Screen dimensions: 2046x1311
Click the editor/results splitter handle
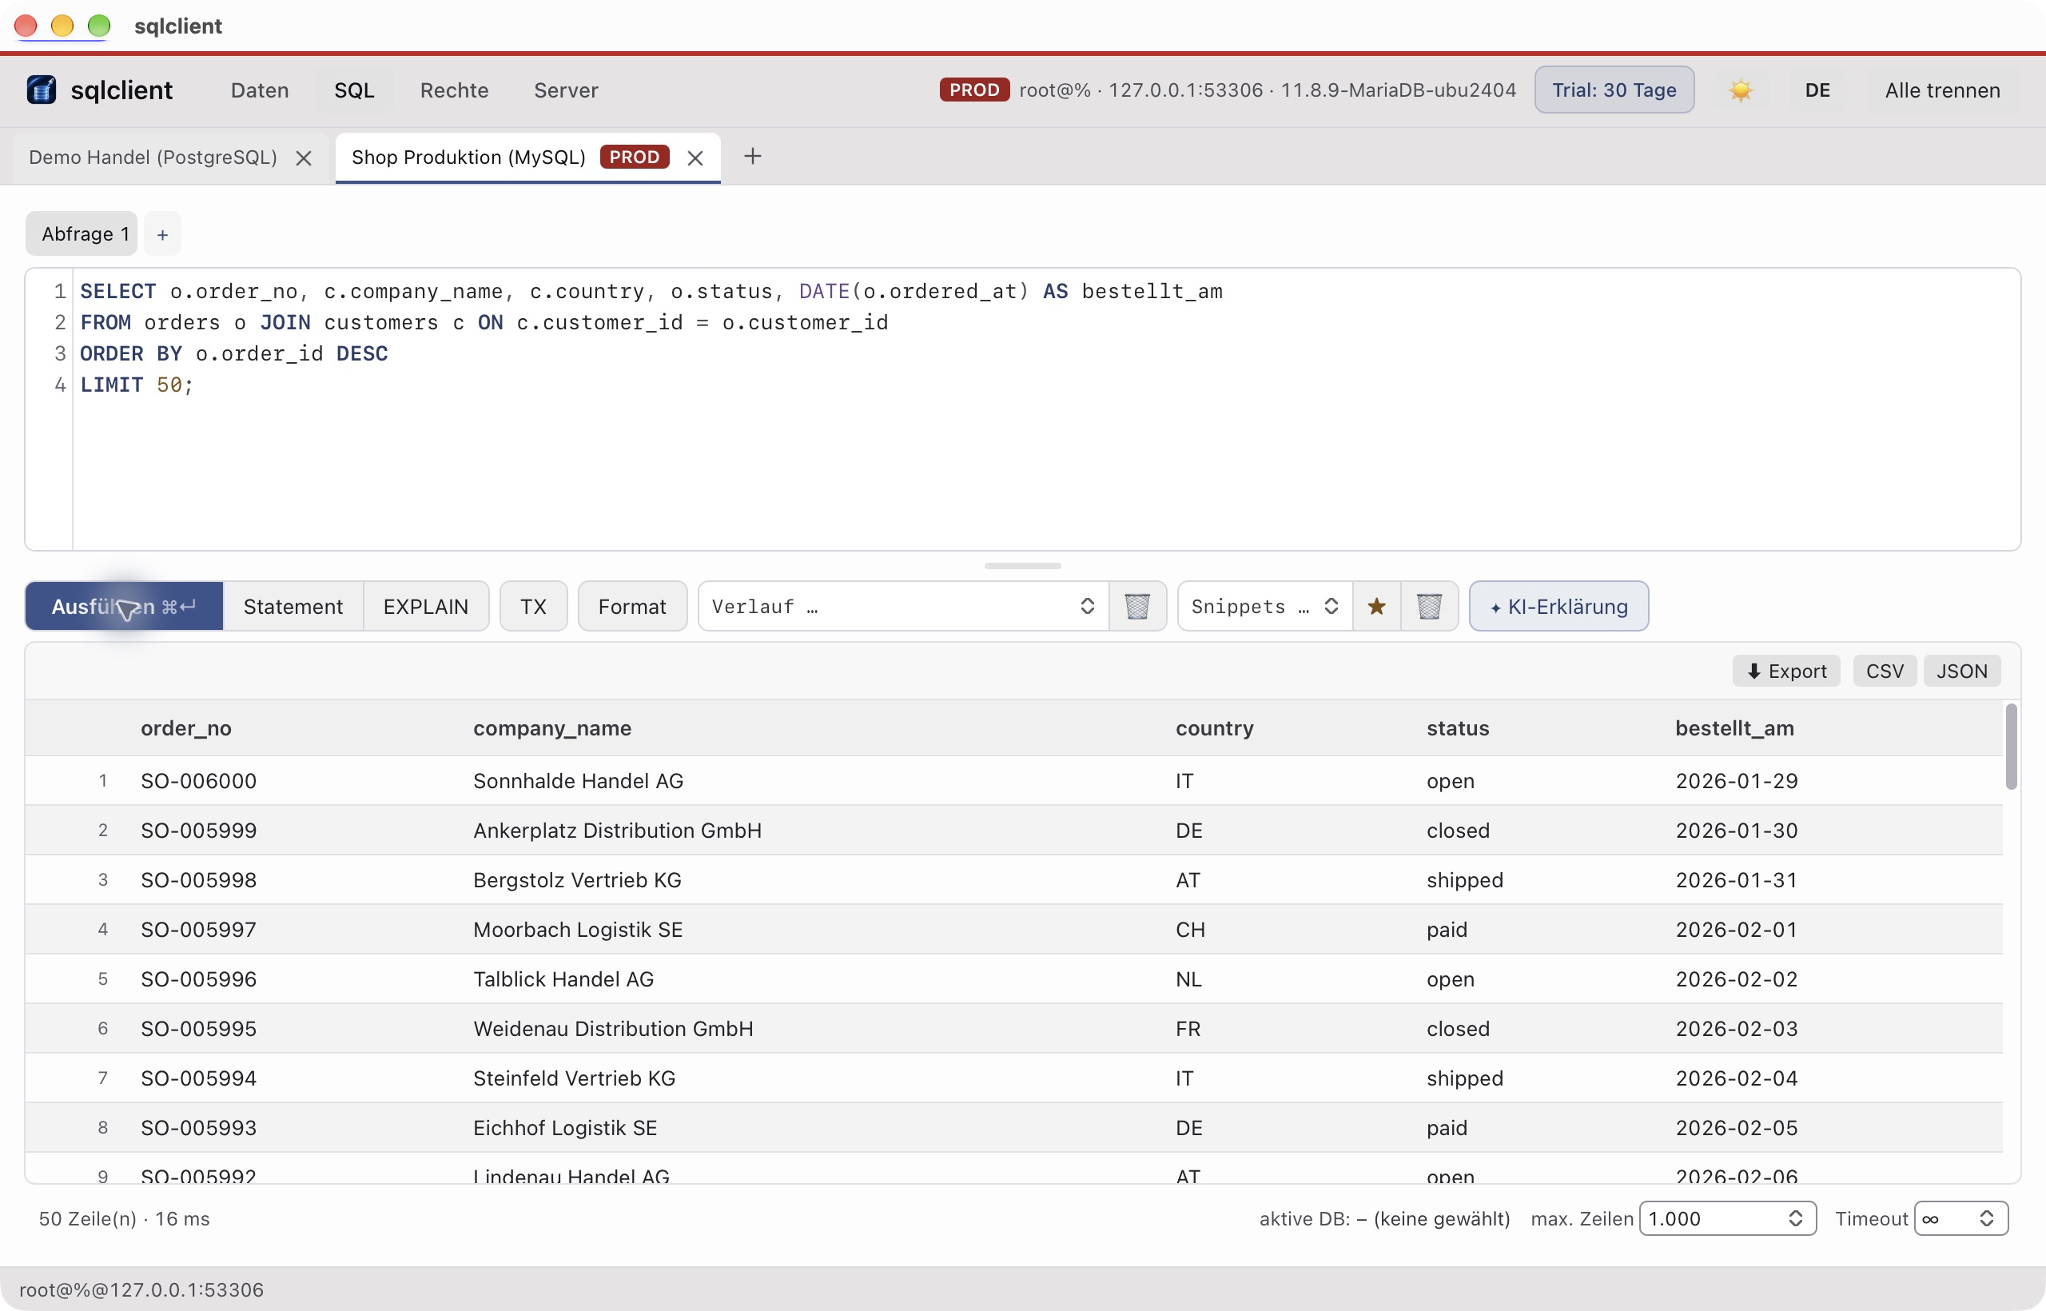pos(1022,565)
